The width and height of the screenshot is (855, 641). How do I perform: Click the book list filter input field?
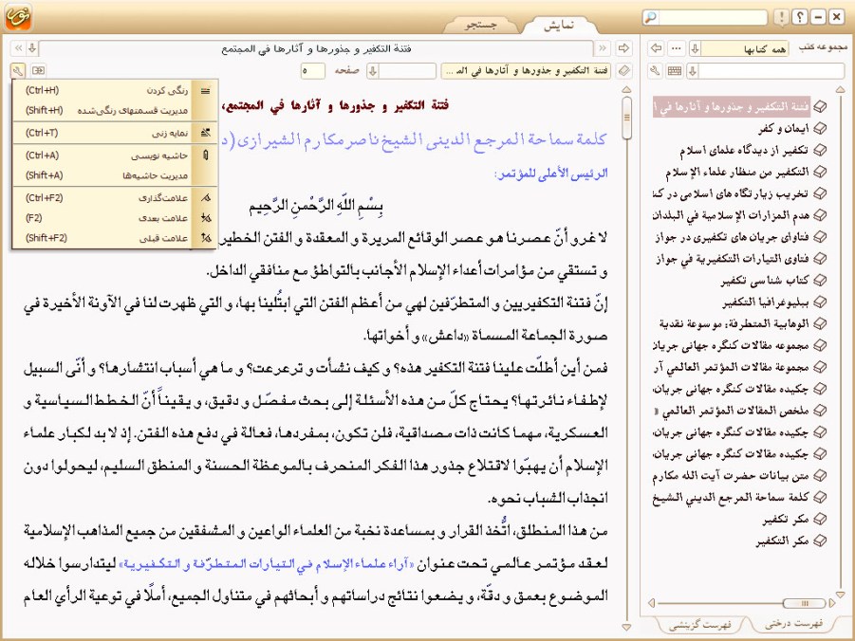click(x=771, y=71)
